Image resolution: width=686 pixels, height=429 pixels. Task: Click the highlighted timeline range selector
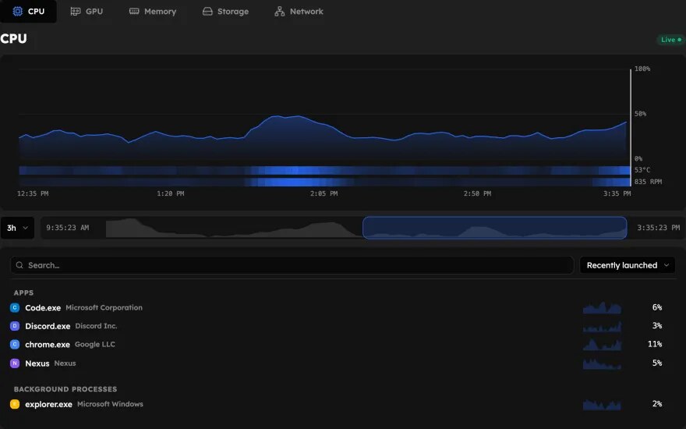click(x=494, y=228)
